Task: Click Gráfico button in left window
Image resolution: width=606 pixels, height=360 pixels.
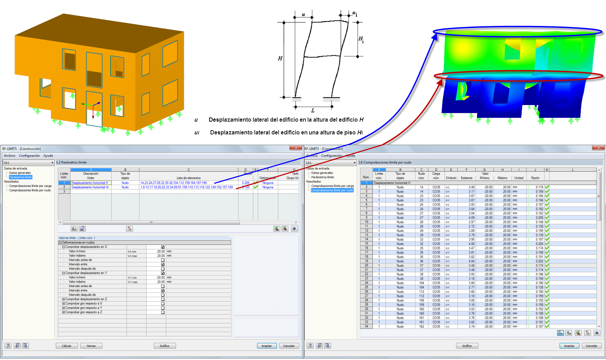Action: point(165,346)
